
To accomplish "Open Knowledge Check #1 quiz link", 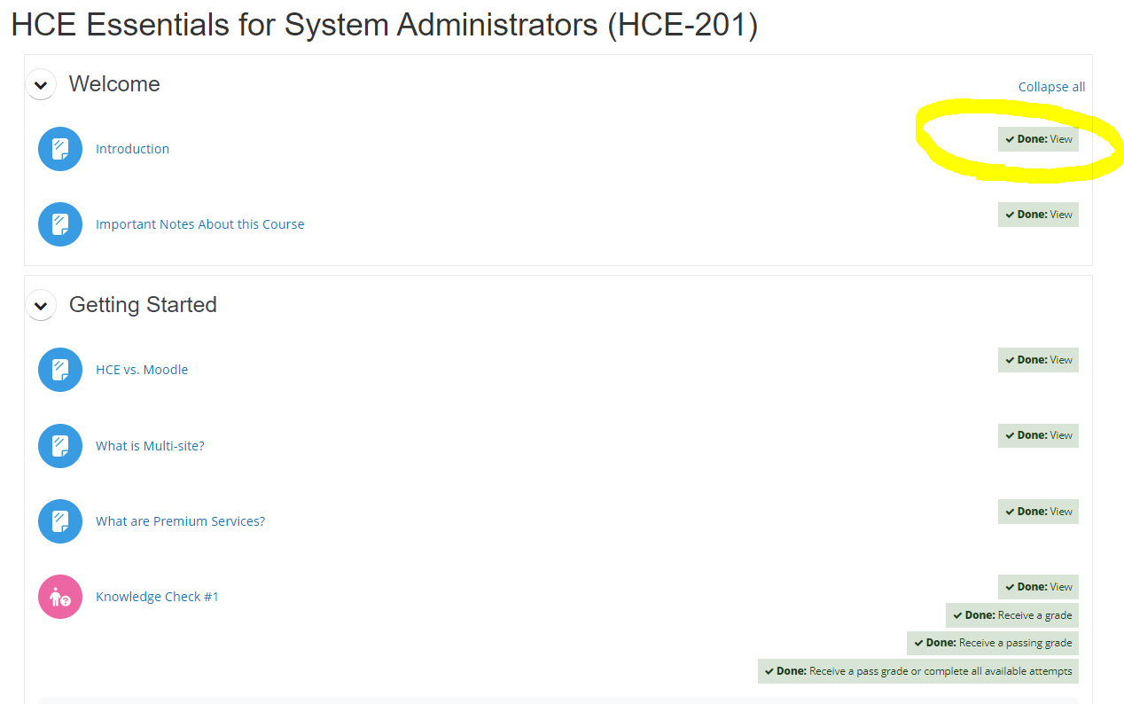I will [x=157, y=597].
